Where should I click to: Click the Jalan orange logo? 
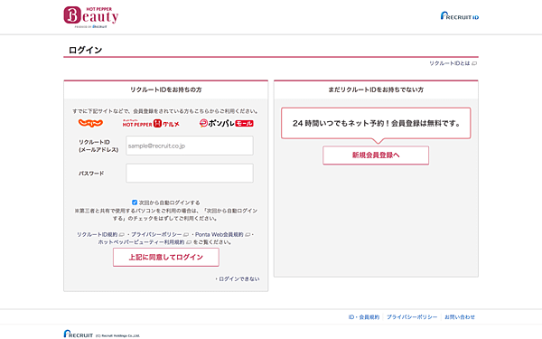click(90, 123)
